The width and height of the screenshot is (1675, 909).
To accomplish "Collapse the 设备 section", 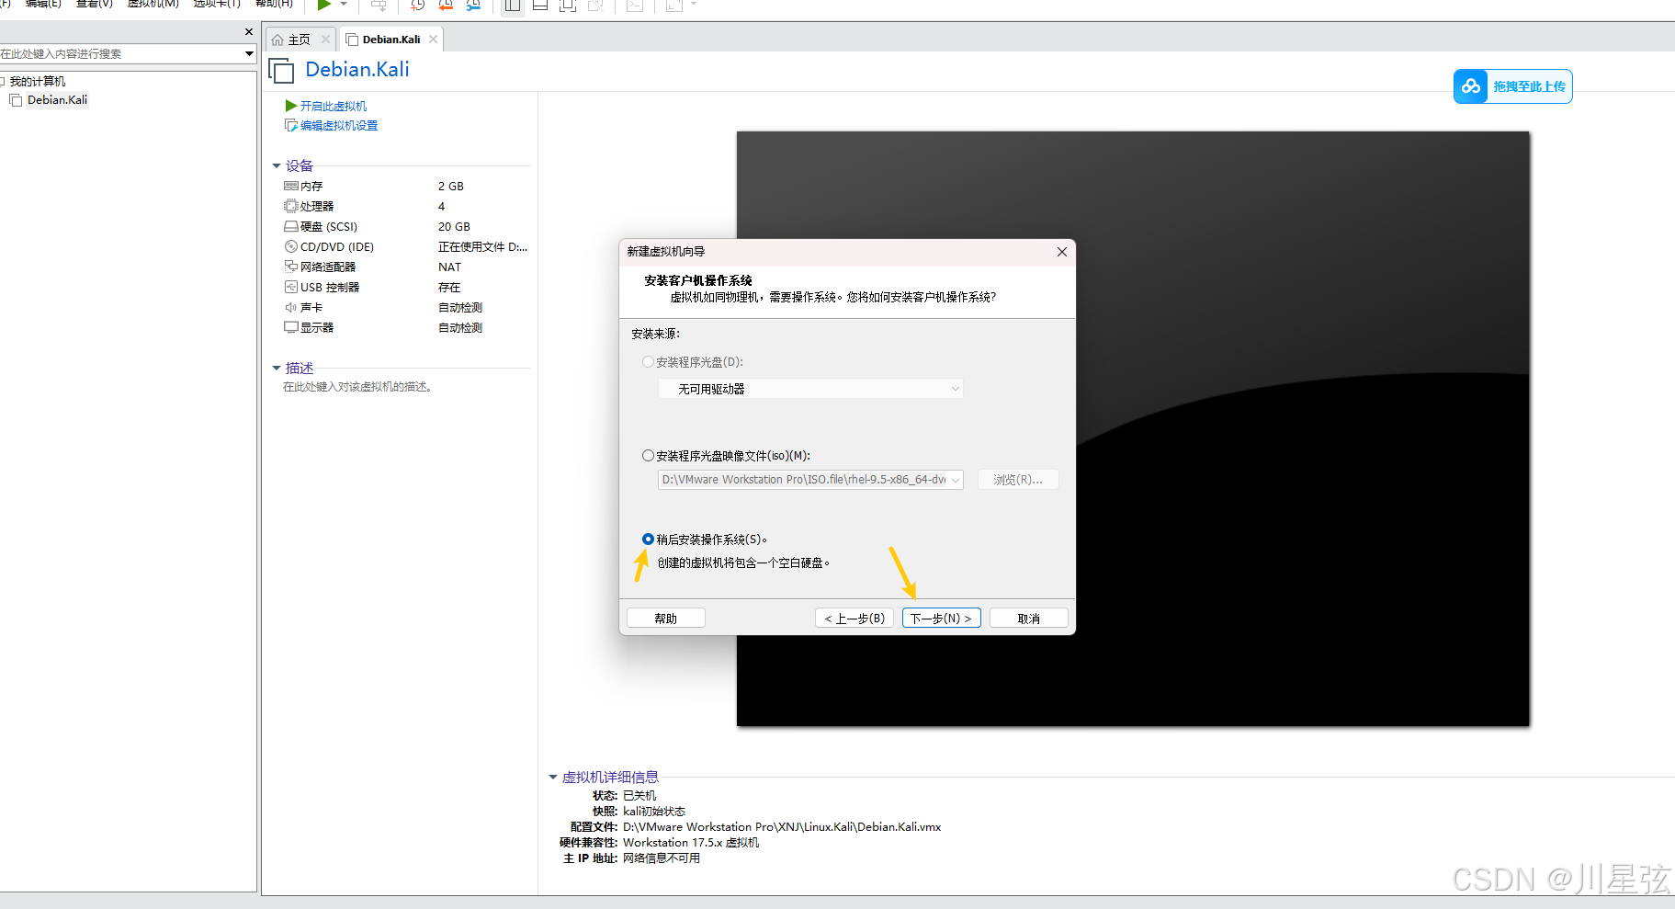I will tap(277, 166).
